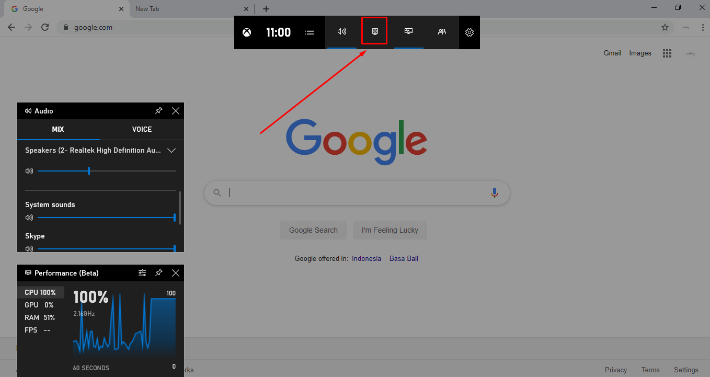Switch to the VOICE tab in Audio widget
Image resolution: width=710 pixels, height=377 pixels.
pyautogui.click(x=142, y=129)
